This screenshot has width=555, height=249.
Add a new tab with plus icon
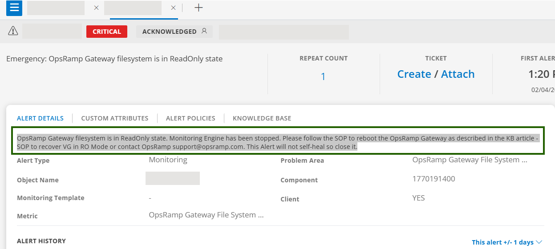(x=199, y=8)
